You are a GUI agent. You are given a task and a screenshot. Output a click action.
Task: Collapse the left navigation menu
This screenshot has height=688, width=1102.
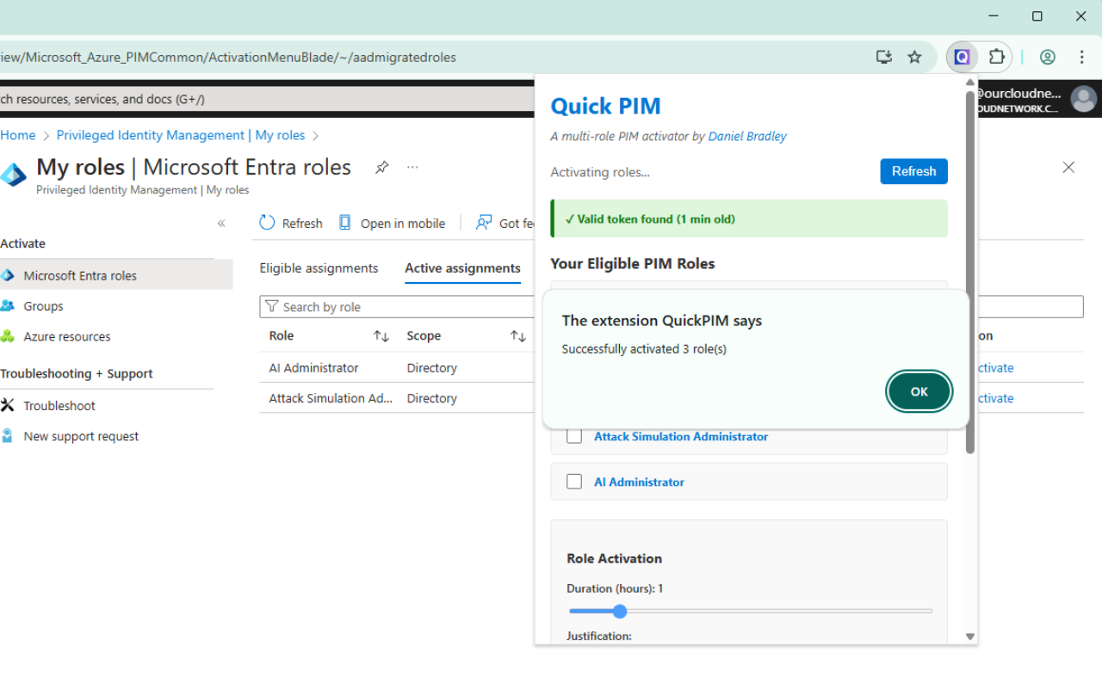[x=221, y=224]
